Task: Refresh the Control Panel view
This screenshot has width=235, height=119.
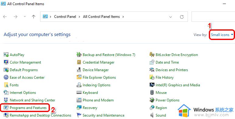Action: [182, 17]
